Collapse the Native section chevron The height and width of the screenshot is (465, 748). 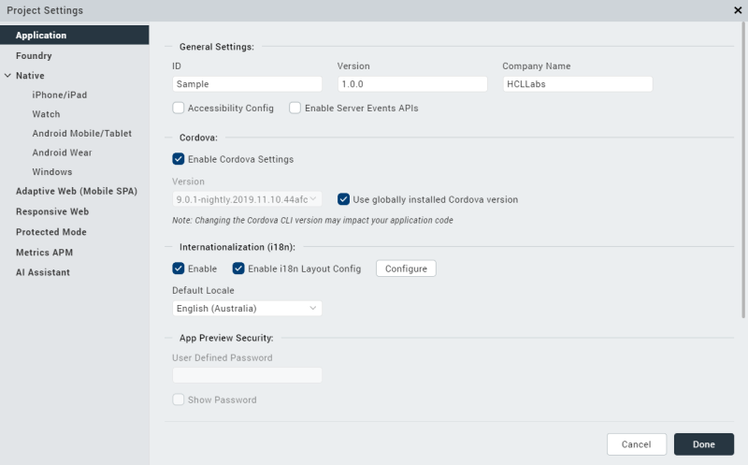tap(7, 76)
